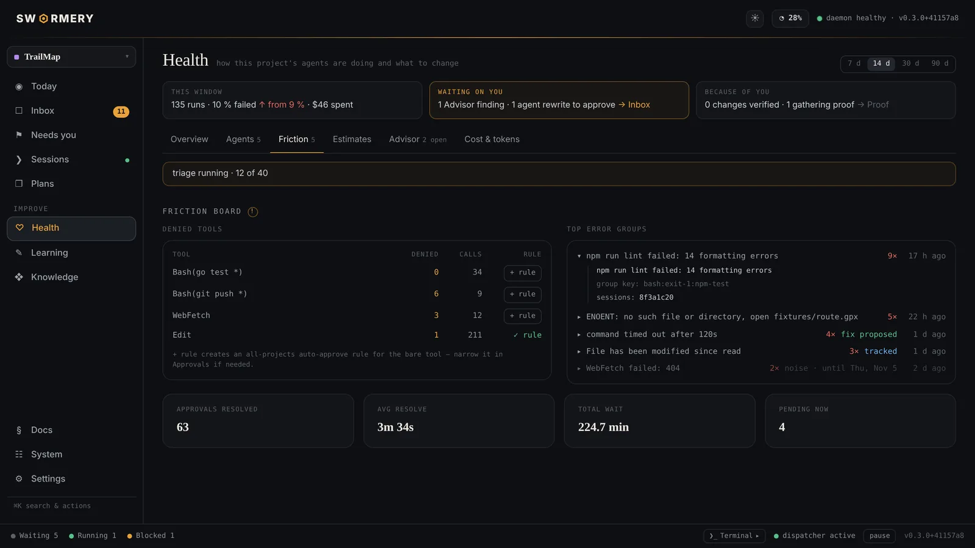Open the System list icon
Screen dimensions: 975x548
tap(19, 454)
